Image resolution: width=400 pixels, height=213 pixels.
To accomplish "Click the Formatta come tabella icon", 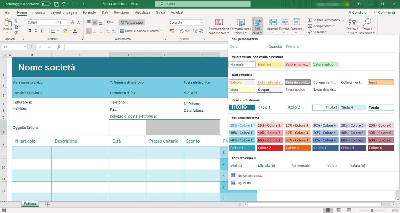I will [241, 23].
